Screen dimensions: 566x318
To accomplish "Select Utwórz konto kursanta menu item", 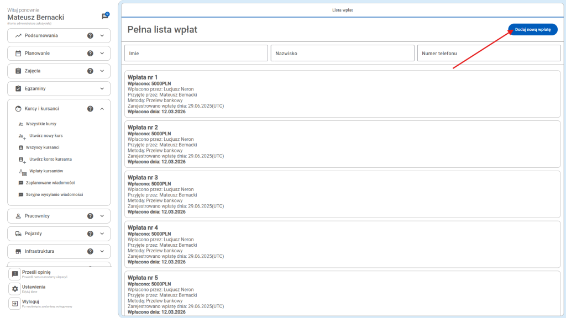I will pos(50,159).
